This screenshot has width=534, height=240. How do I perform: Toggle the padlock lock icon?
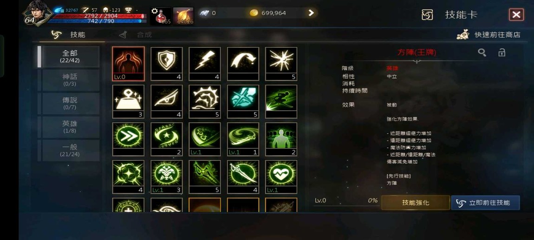[x=501, y=52]
